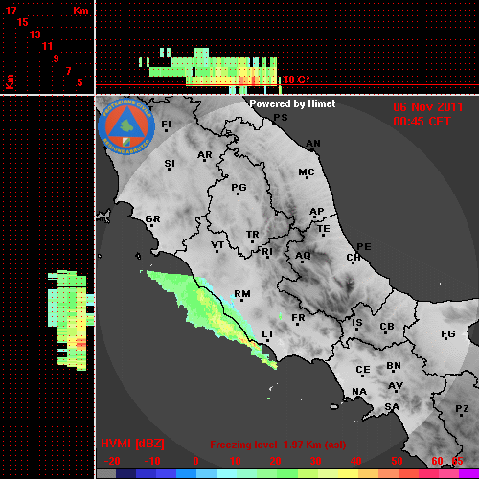
Task: Click the 'Freezing level 1.97 Km (asl)' text
Action: (x=278, y=445)
